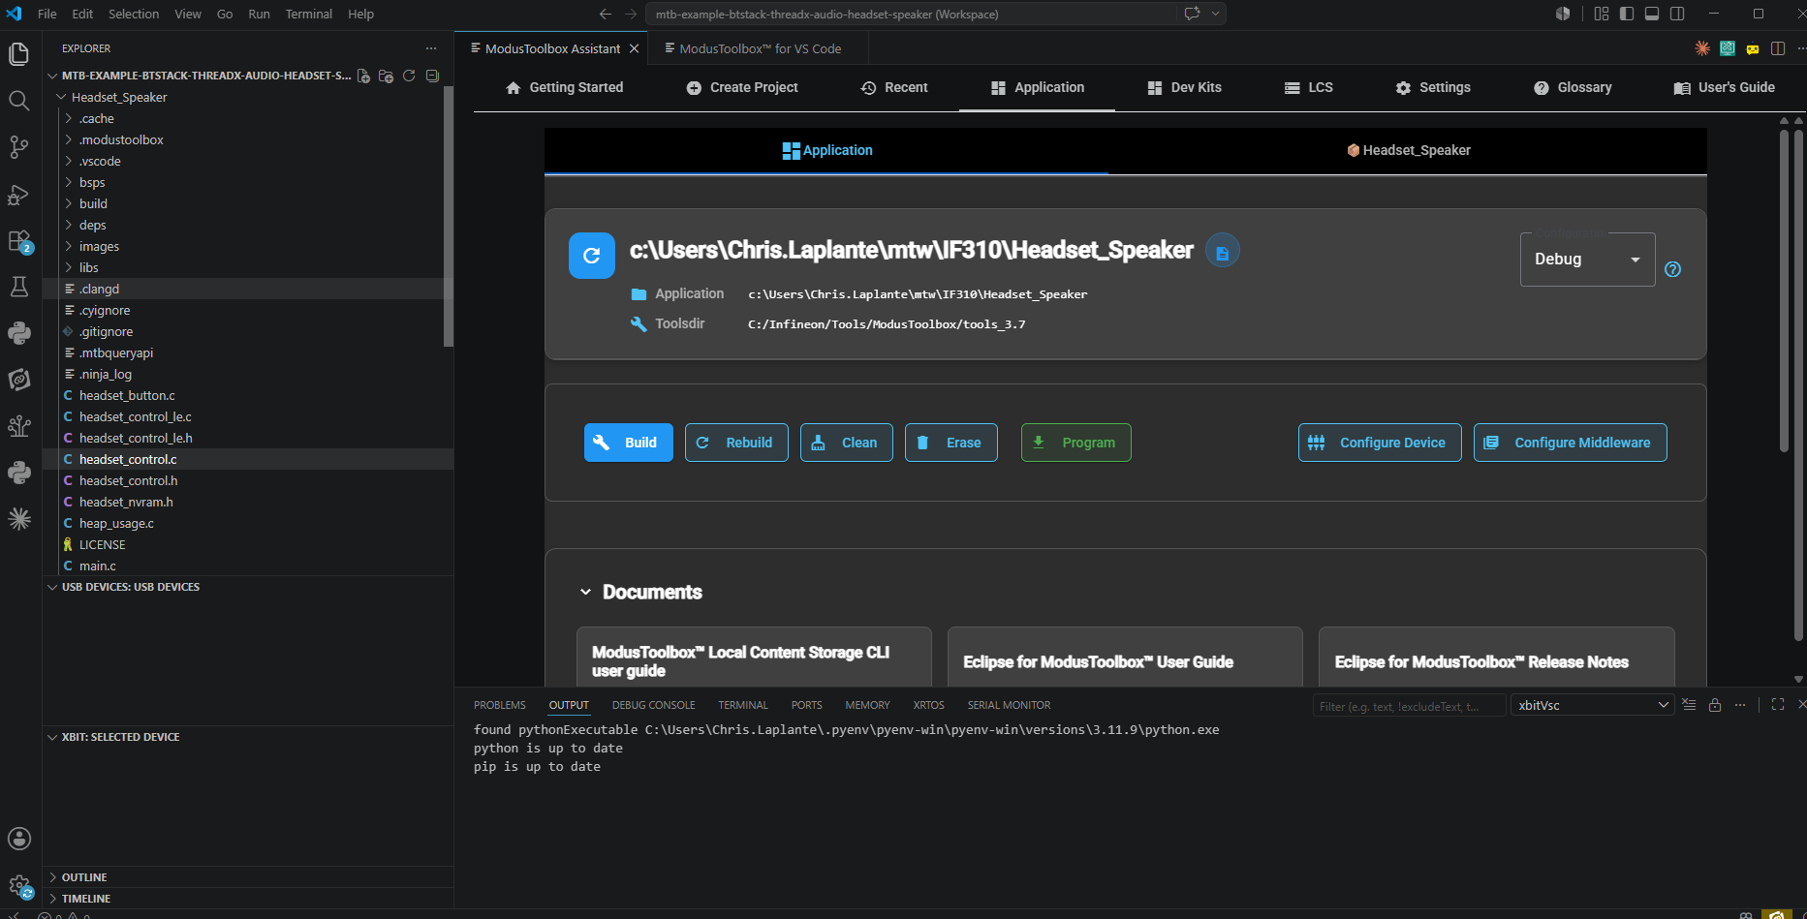This screenshot has height=919, width=1807.
Task: Clear the output panel
Action: pos(1690,705)
